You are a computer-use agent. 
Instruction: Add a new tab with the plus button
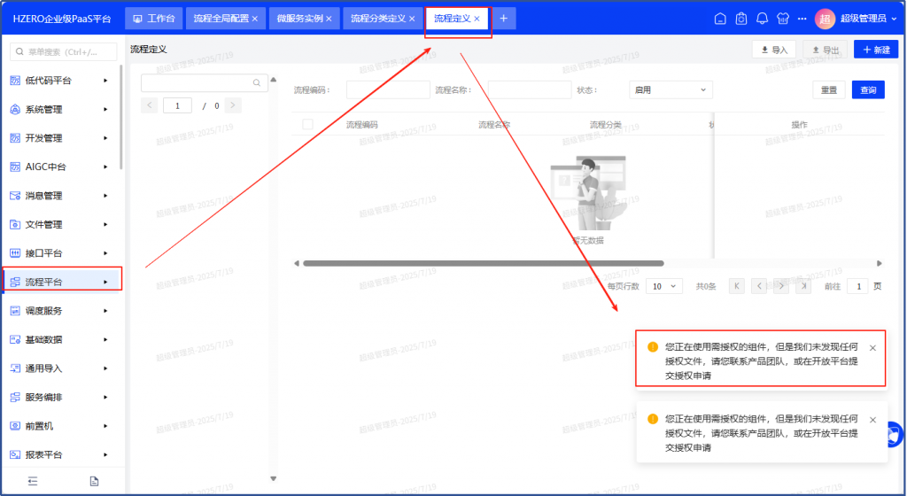pyautogui.click(x=503, y=19)
